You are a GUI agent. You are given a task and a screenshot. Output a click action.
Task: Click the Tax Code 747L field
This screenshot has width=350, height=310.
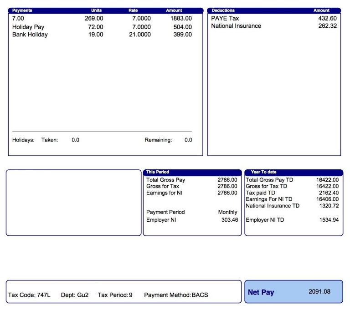(28, 295)
